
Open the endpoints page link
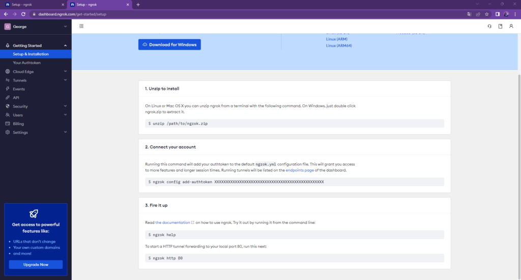point(302,171)
